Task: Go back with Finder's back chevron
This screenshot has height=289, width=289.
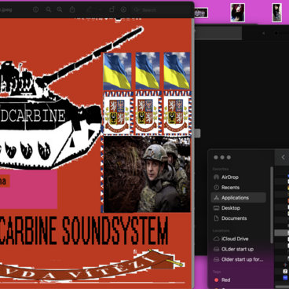Action: pos(283,157)
